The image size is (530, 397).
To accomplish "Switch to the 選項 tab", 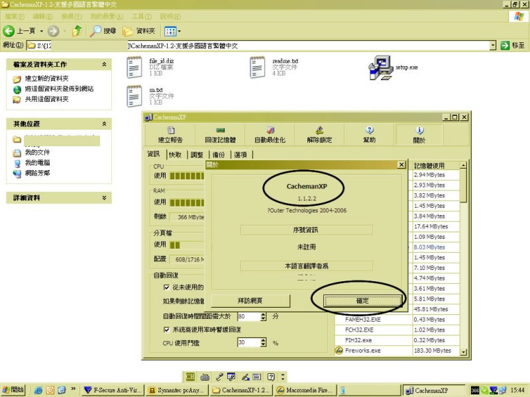I will (x=240, y=155).
